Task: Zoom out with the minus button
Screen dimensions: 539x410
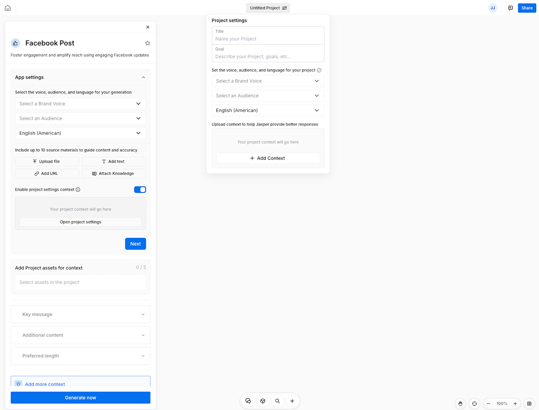Action: 489,403
